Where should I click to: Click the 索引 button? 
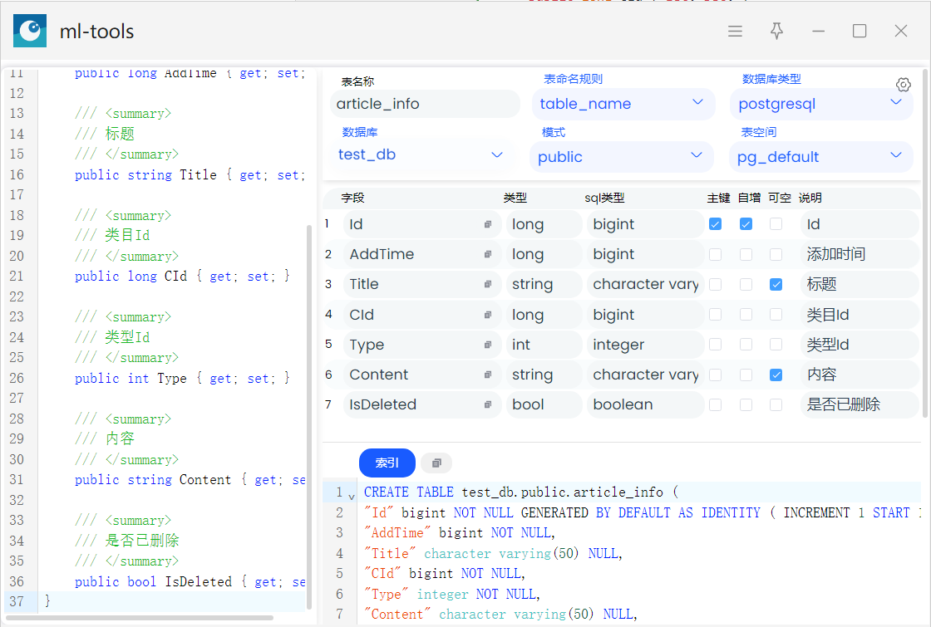coord(387,463)
